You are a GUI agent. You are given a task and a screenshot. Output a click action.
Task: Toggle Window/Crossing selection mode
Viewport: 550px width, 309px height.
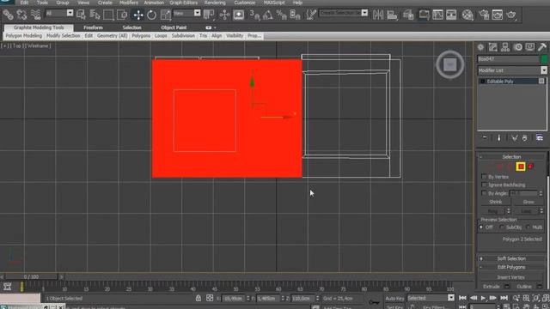click(x=122, y=15)
